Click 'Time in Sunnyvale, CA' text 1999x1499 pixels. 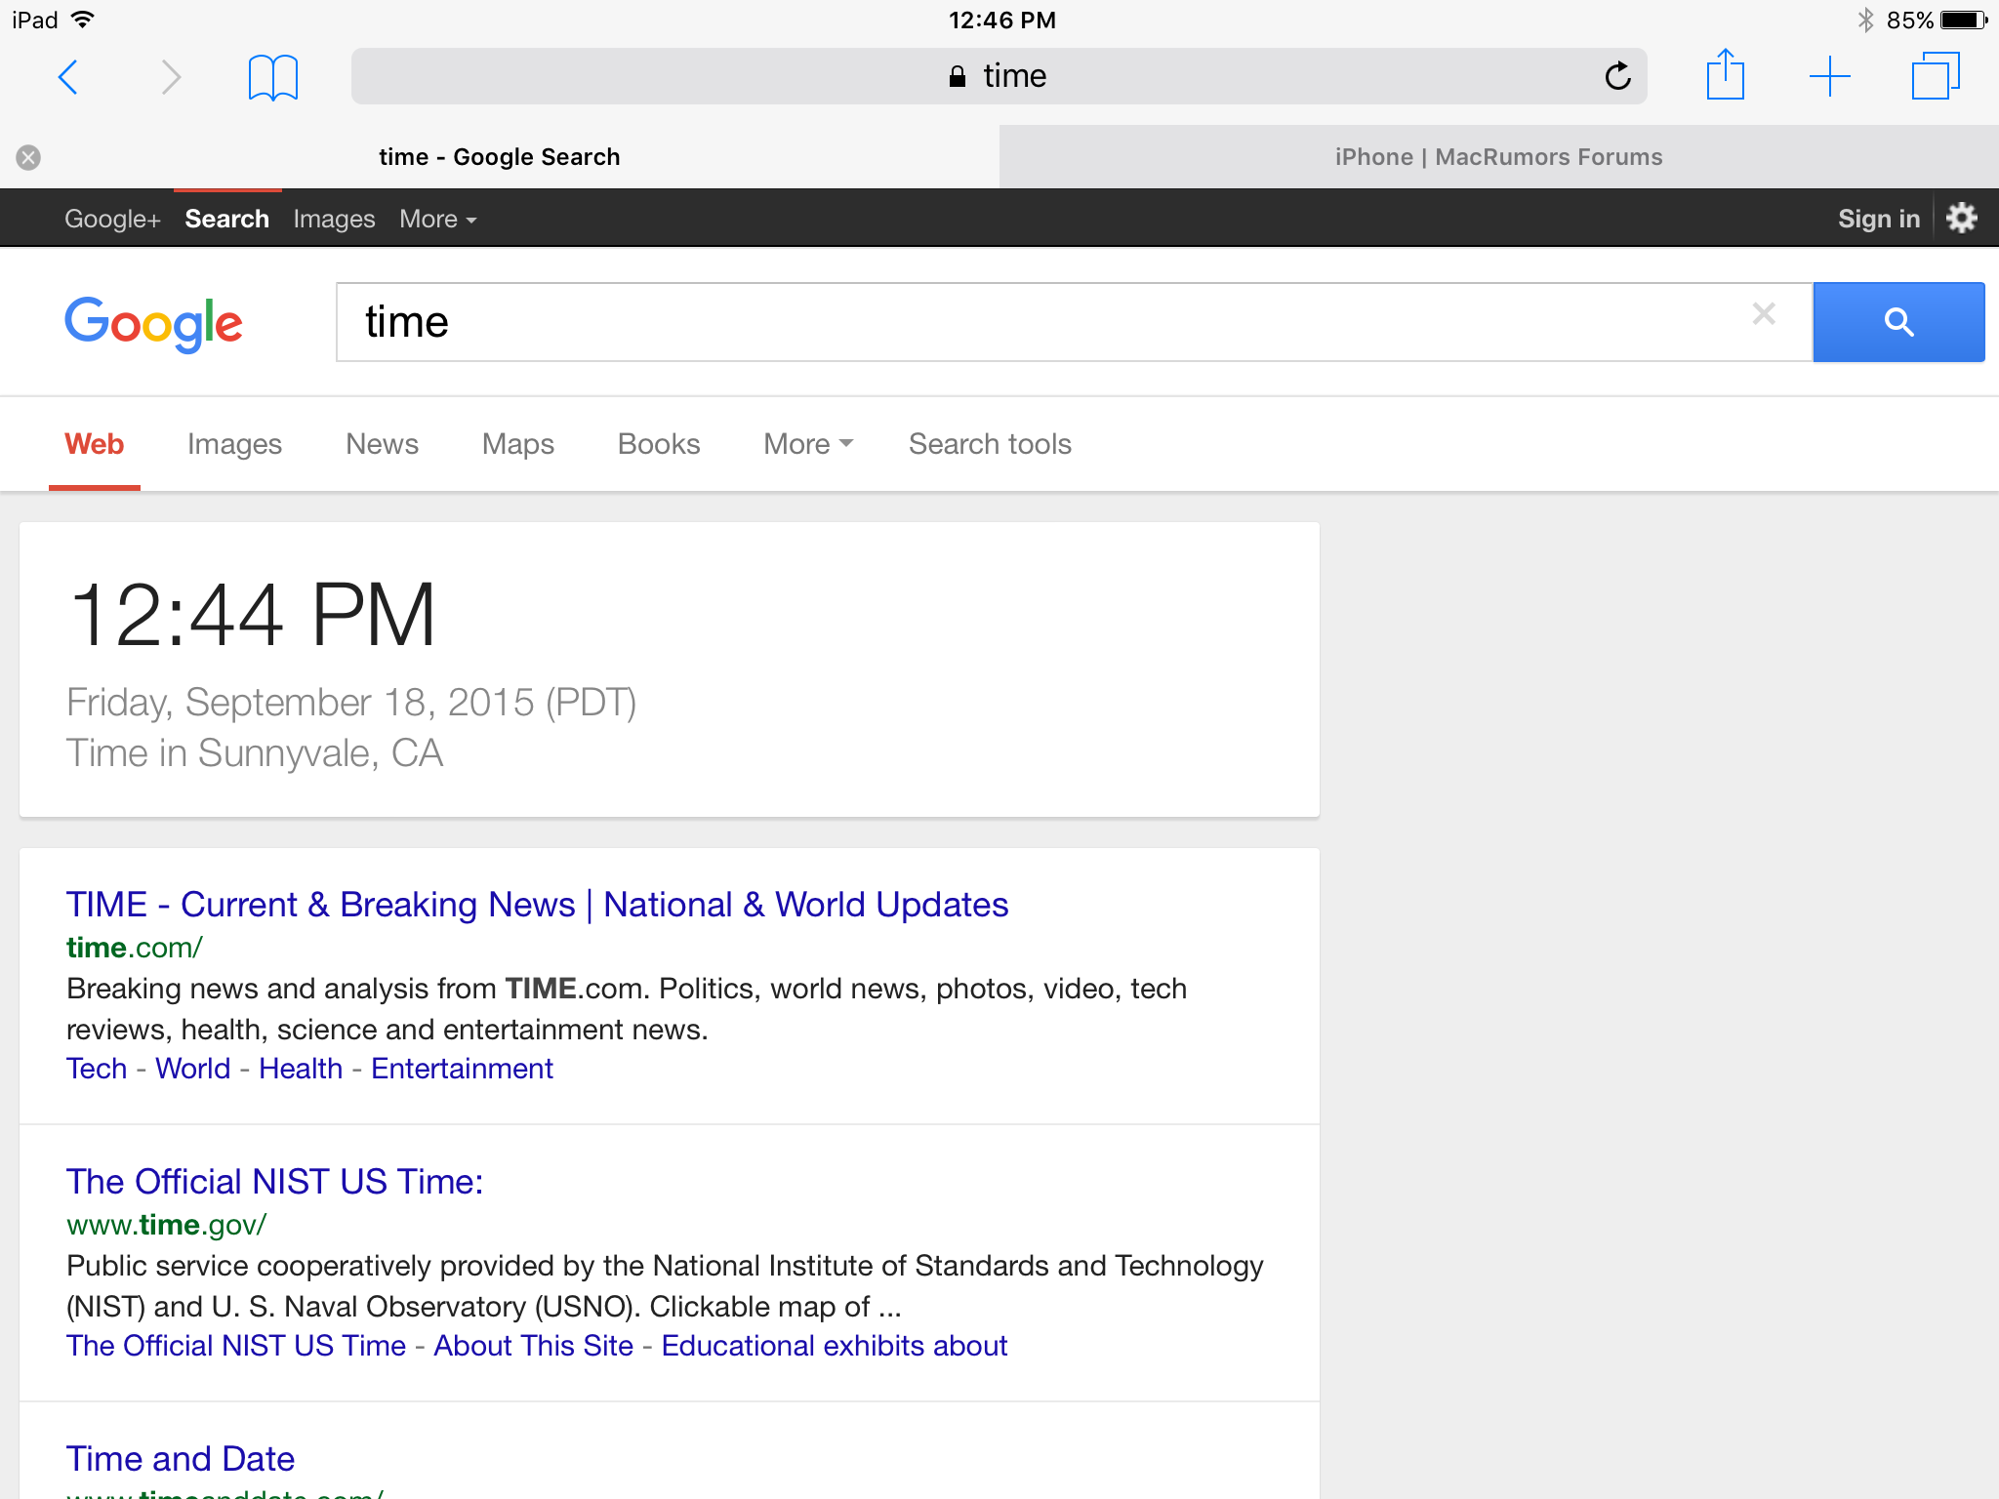[255, 753]
